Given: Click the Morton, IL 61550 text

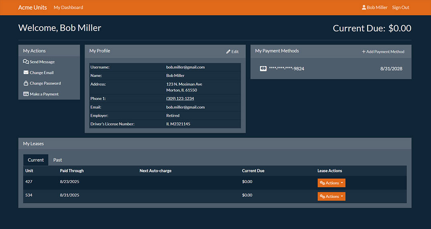Looking at the screenshot, I should pos(181,90).
